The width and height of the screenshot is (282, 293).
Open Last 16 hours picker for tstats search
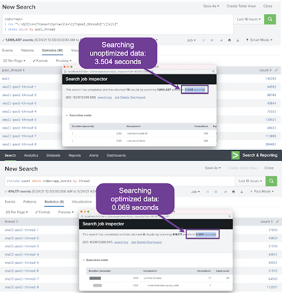(x=250, y=181)
